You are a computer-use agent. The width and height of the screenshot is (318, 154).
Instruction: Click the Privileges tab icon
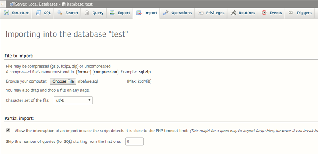click(x=201, y=13)
